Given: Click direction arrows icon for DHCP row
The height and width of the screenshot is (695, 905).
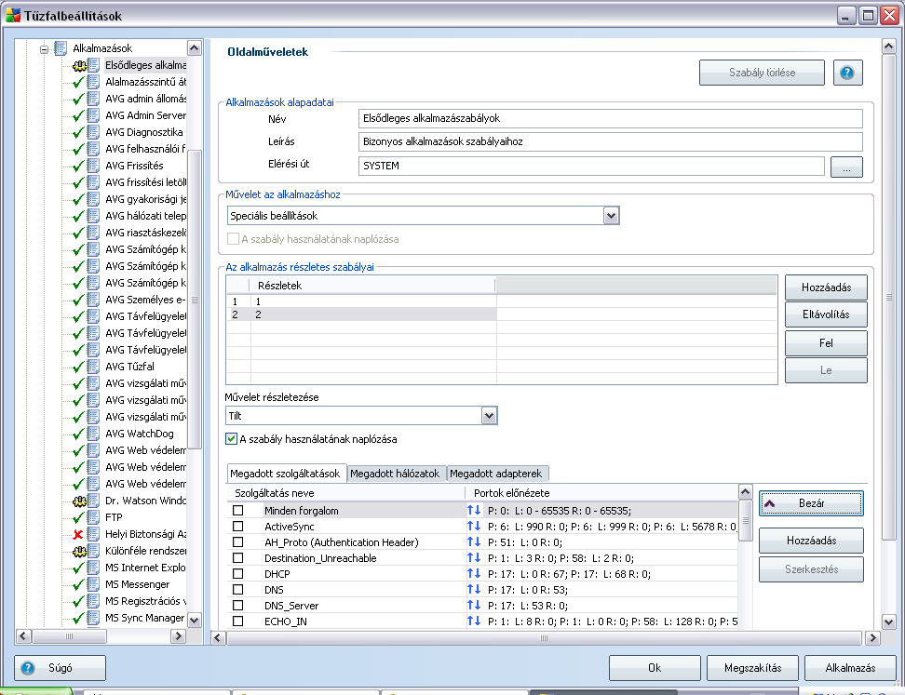Looking at the screenshot, I should pos(474,573).
